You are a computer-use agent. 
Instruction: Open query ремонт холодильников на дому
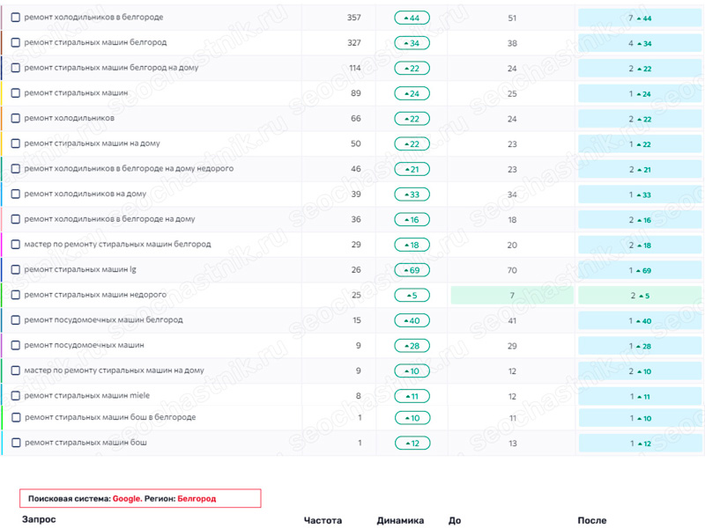pyautogui.click(x=85, y=194)
